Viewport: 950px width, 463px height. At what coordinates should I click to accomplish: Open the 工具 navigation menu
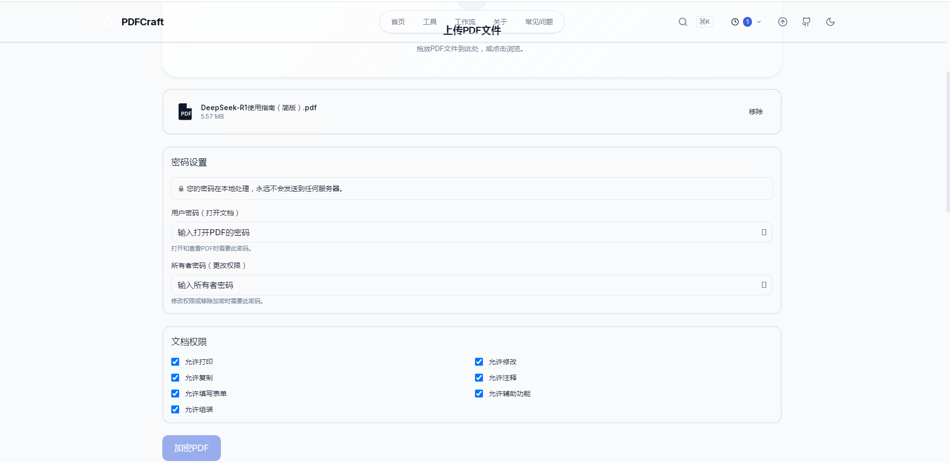click(x=430, y=22)
